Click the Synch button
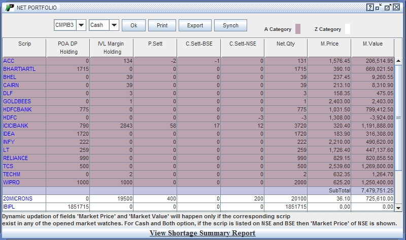Screen dimensions: 406x240 pos(230,25)
